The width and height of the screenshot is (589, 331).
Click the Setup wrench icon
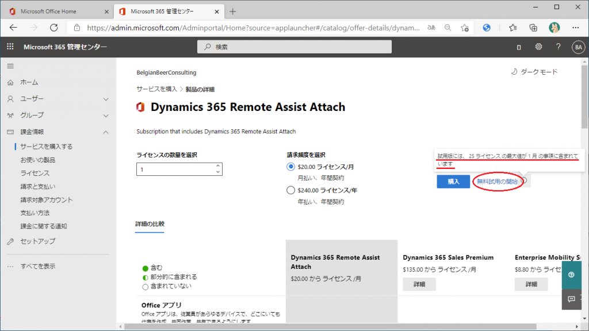point(10,241)
